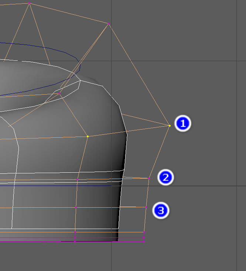Select the lowest magenta vertex at cage's outer-right corner

click(x=144, y=242)
